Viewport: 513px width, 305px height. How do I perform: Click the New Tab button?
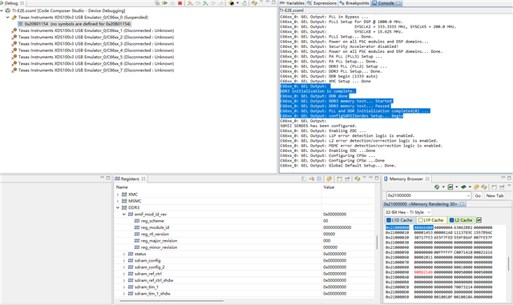[x=495, y=196]
